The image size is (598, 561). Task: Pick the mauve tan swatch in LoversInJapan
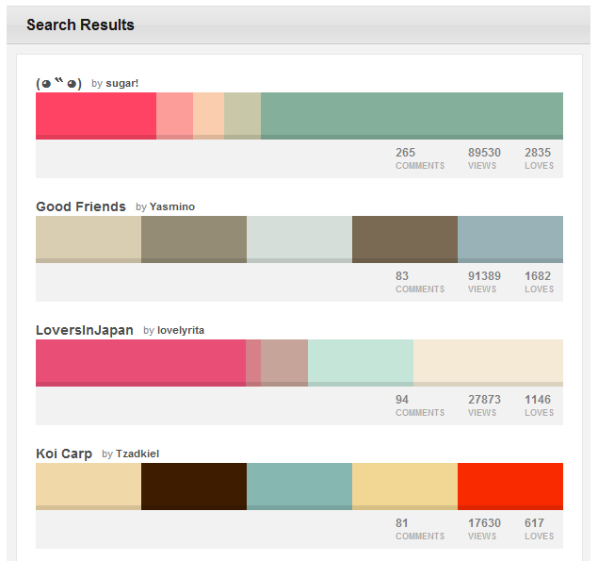click(284, 363)
